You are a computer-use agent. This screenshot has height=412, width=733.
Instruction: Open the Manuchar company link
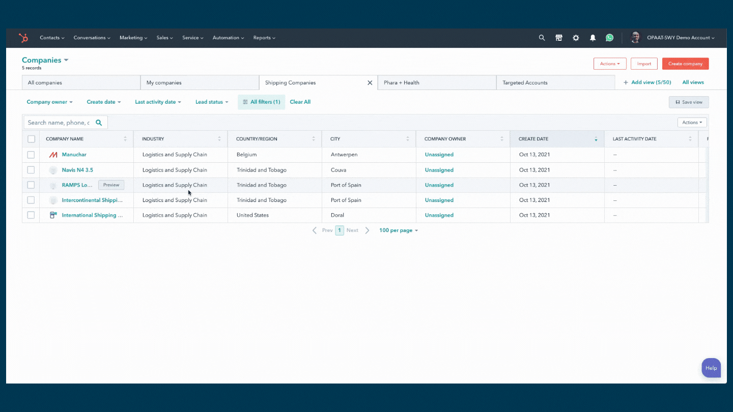click(x=74, y=155)
